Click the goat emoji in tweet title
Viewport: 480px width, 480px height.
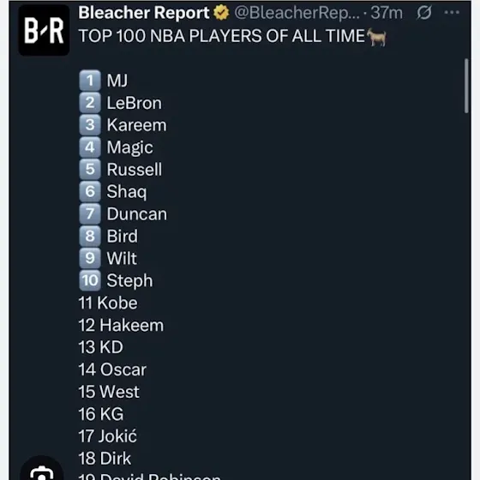376,37
